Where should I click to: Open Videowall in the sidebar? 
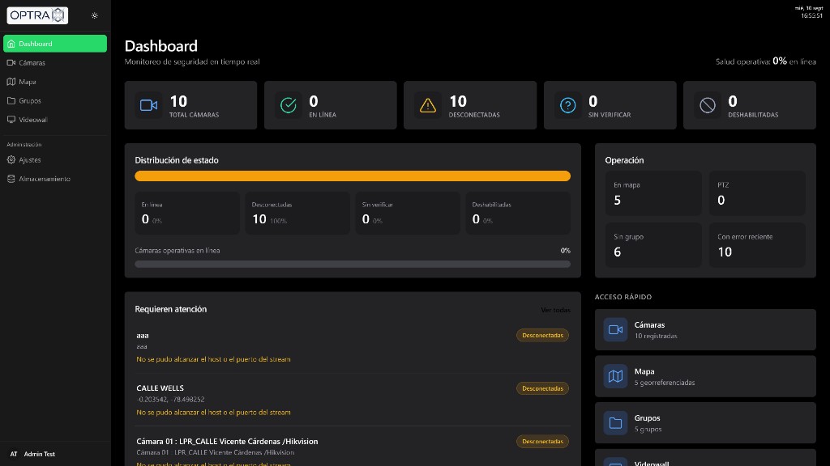pos(55,120)
